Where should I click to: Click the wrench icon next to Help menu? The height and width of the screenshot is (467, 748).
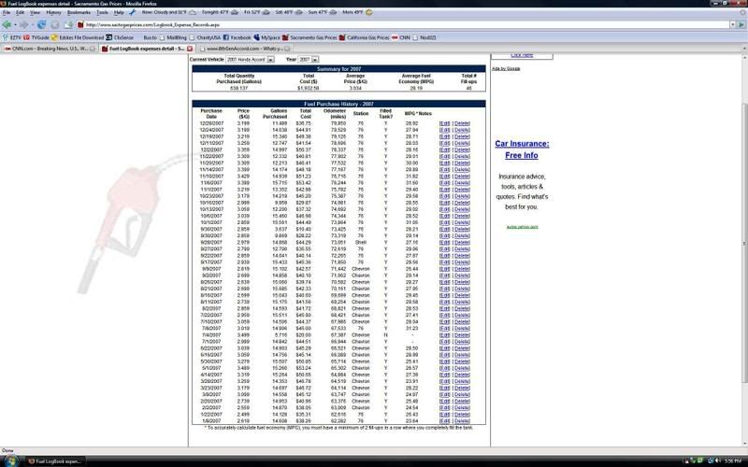[x=132, y=12]
